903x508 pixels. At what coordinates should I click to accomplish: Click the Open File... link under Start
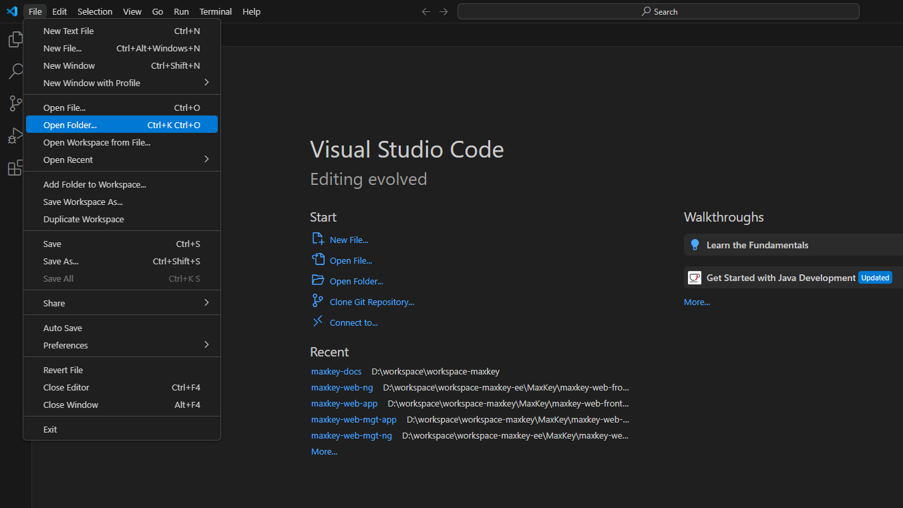(351, 260)
